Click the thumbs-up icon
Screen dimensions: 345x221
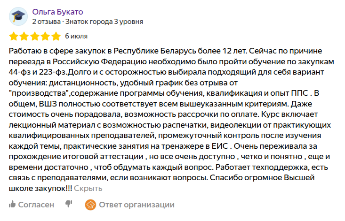(x=13, y=205)
